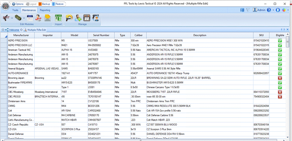This screenshot has width=292, height=141.
Task: Expand the ammunition box dropdown arrow
Action: pos(24,18)
